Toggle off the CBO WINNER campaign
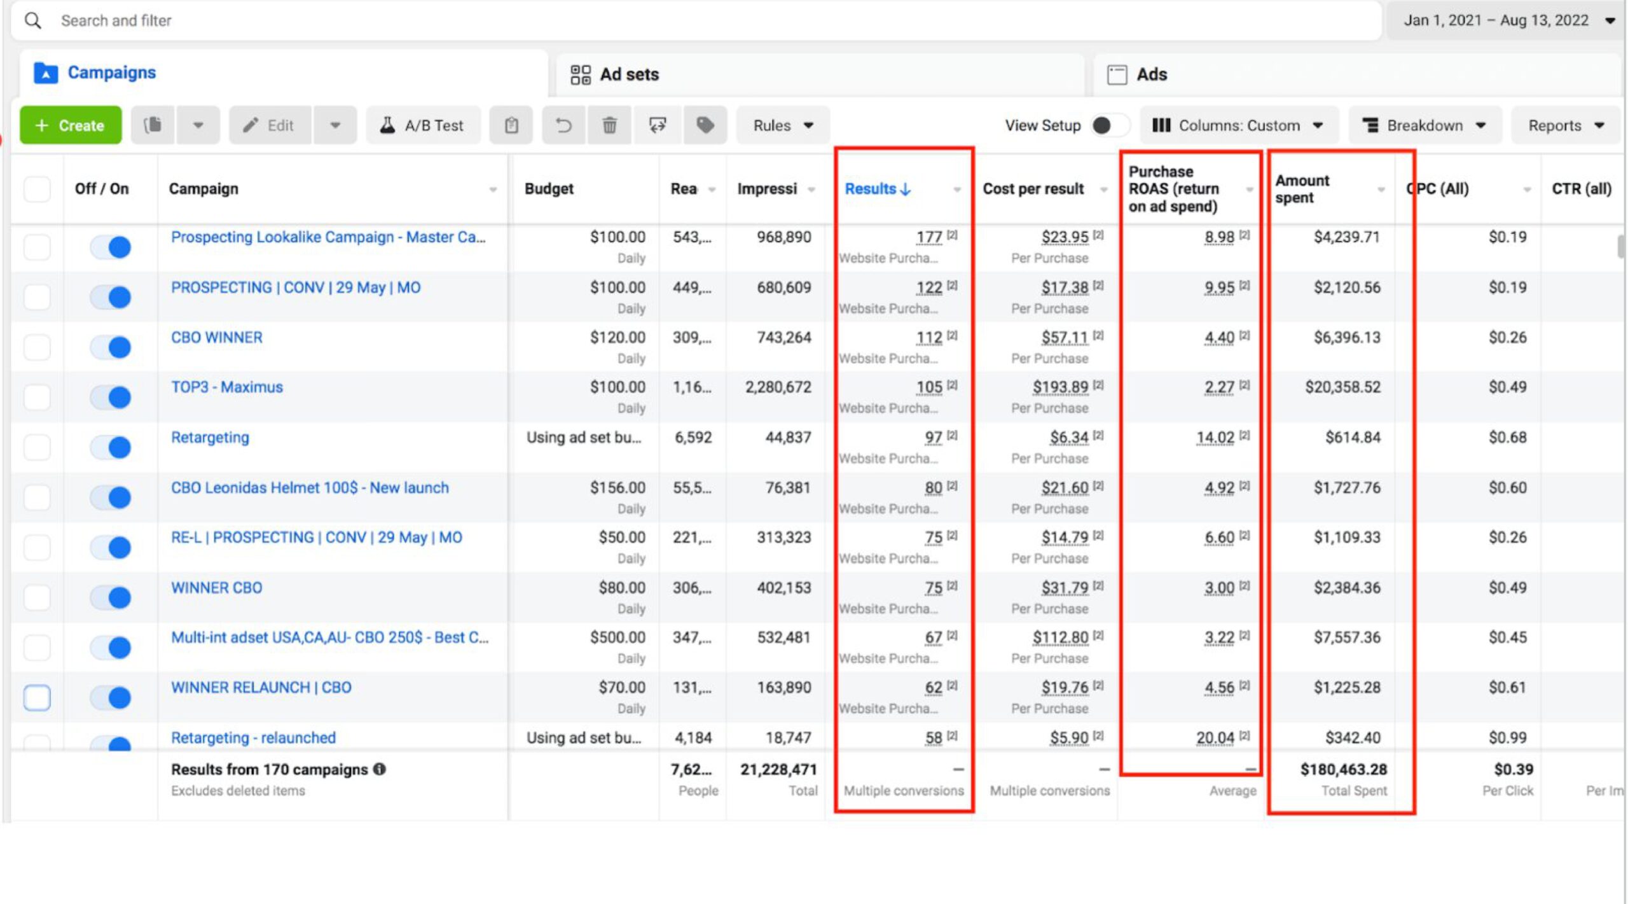1628x904 pixels. point(111,347)
